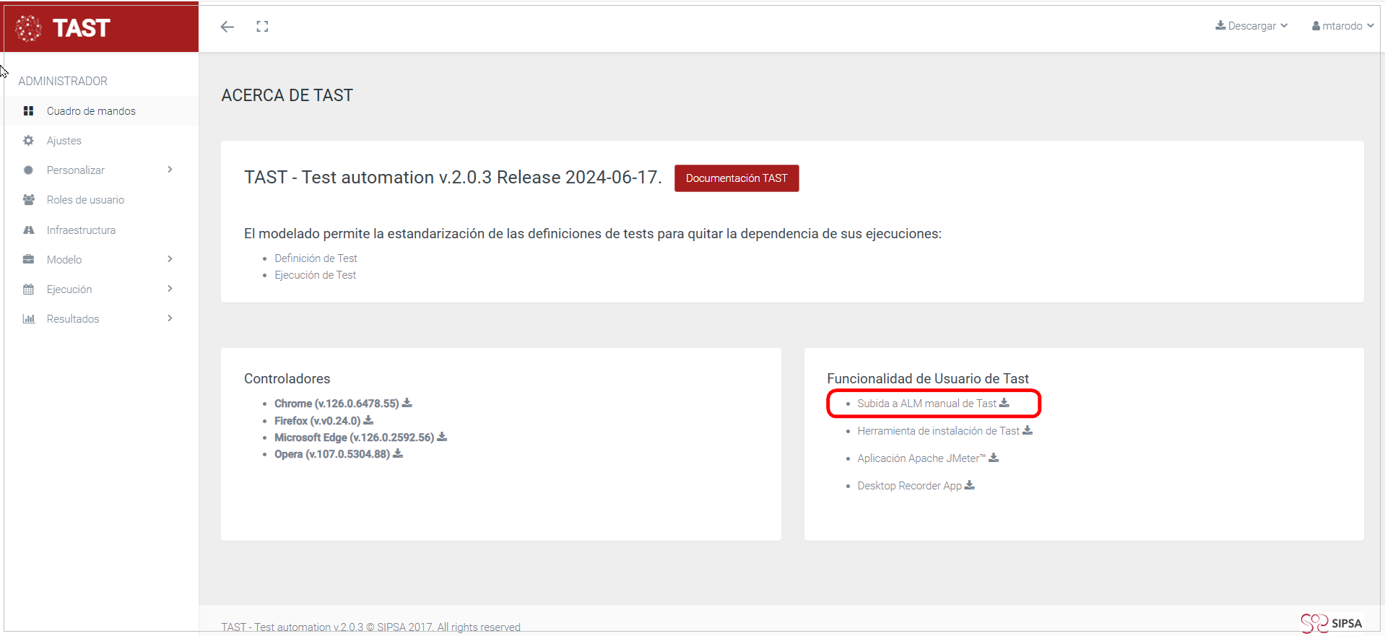Screen dimensions: 1385x636
Task: Click the TAST logo in red banner
Action: click(x=64, y=28)
